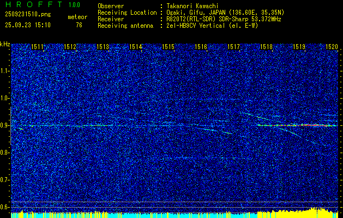Screen dimensions: 343x218
Task: Select the 1.1 kHz axis label
Action: (4, 71)
